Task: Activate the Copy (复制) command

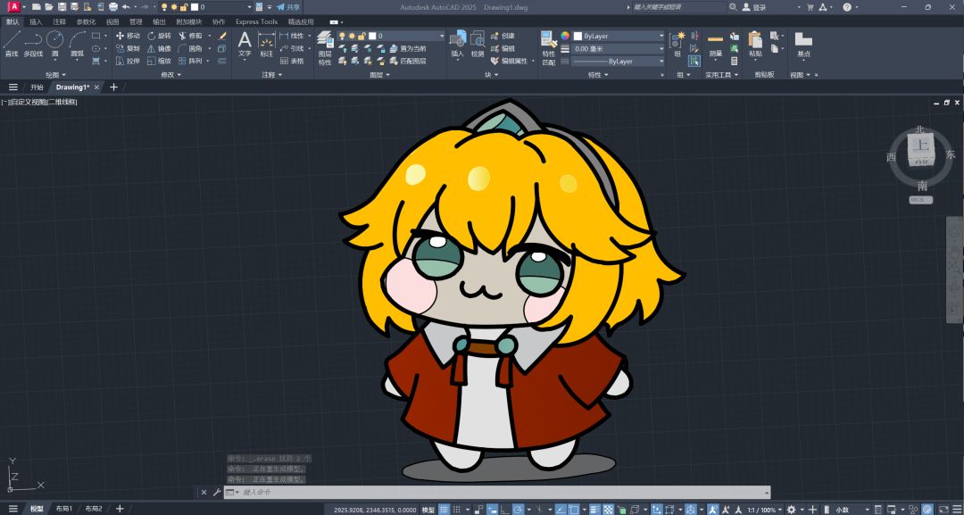Action: (x=128, y=48)
